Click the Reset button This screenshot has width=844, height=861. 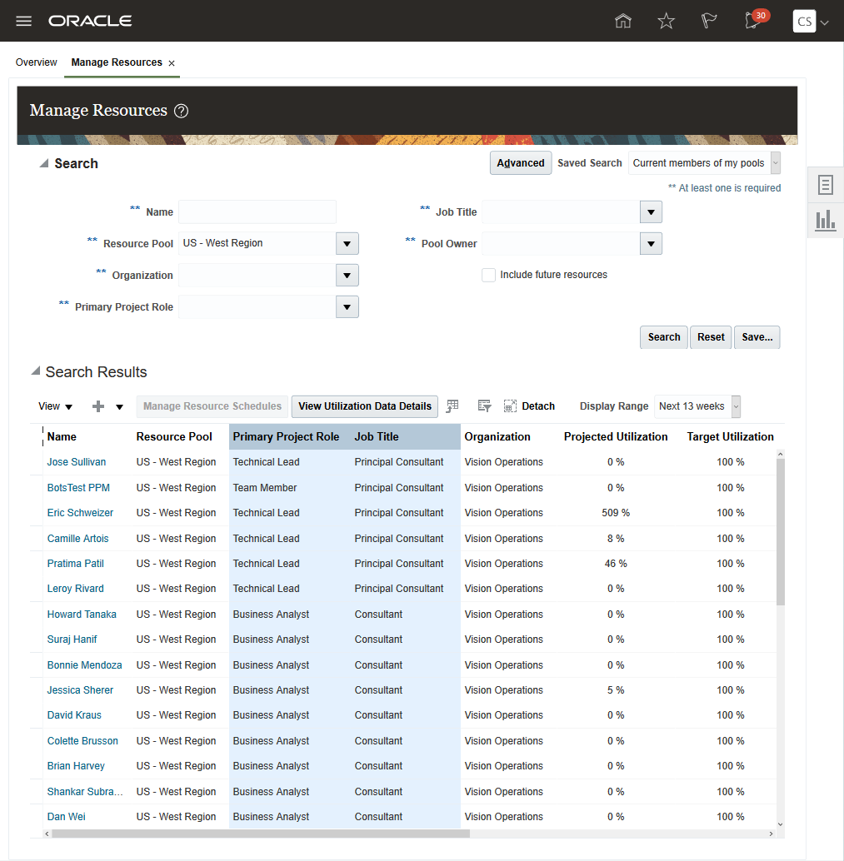coord(711,337)
